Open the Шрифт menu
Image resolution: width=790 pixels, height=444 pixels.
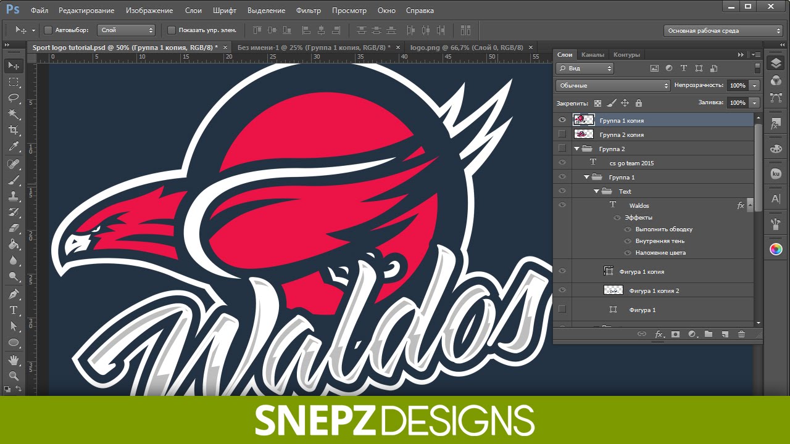coord(224,10)
